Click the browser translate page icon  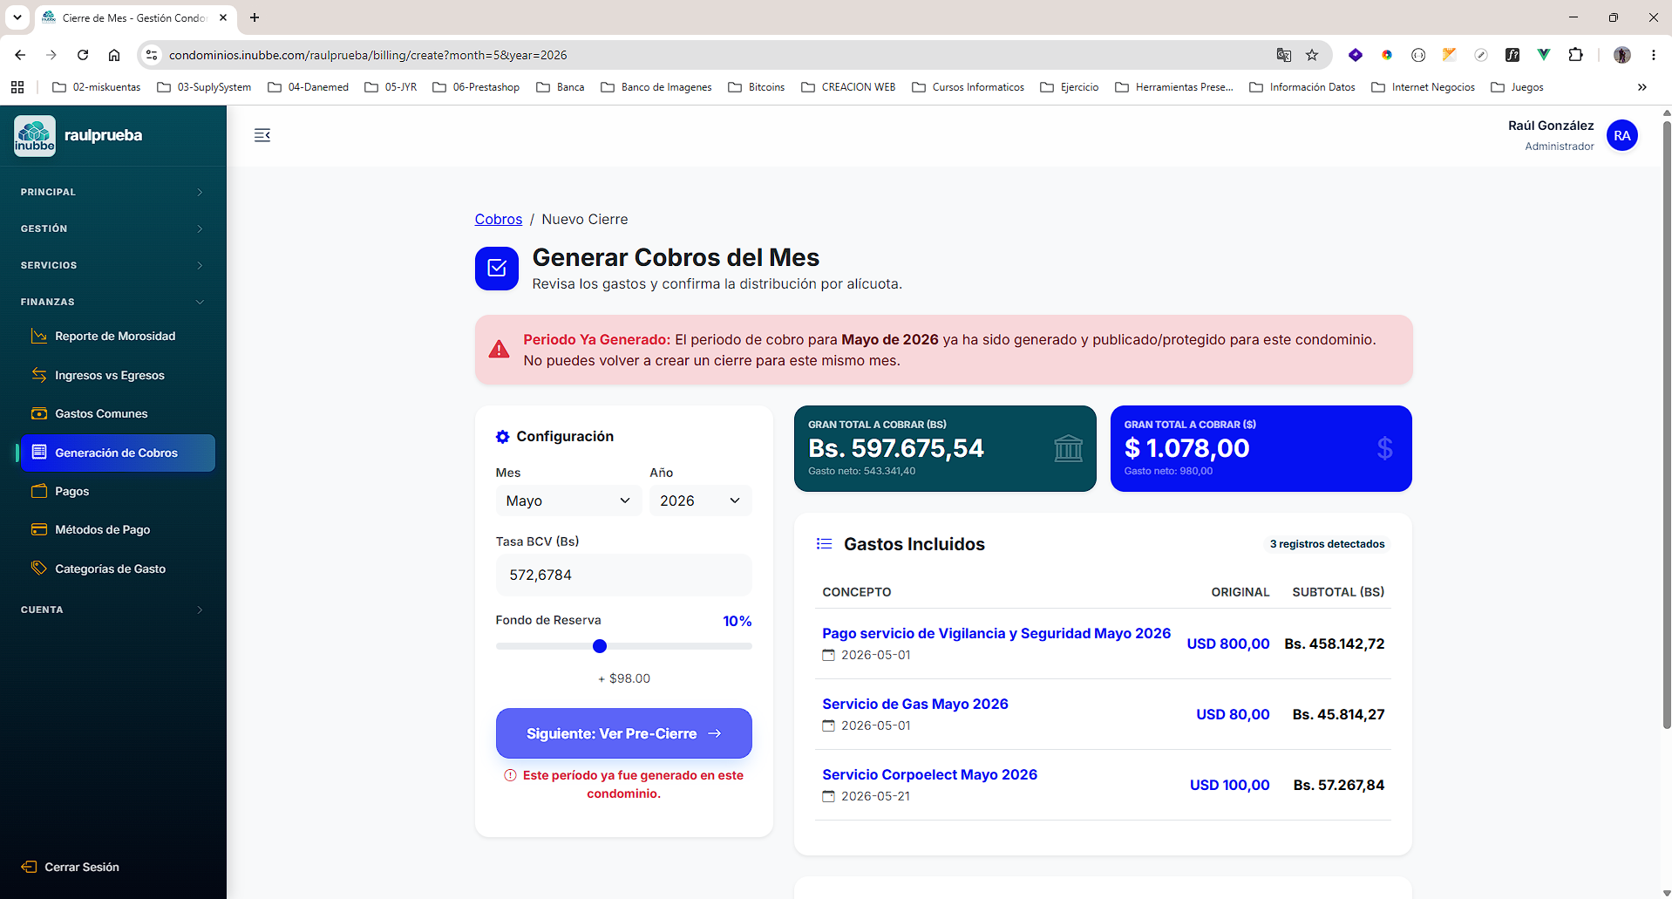[1283, 55]
